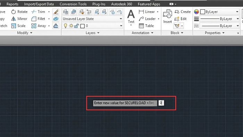Expand the Layers panel title
Viewport: 243px width, 137px height.
click(93, 33)
